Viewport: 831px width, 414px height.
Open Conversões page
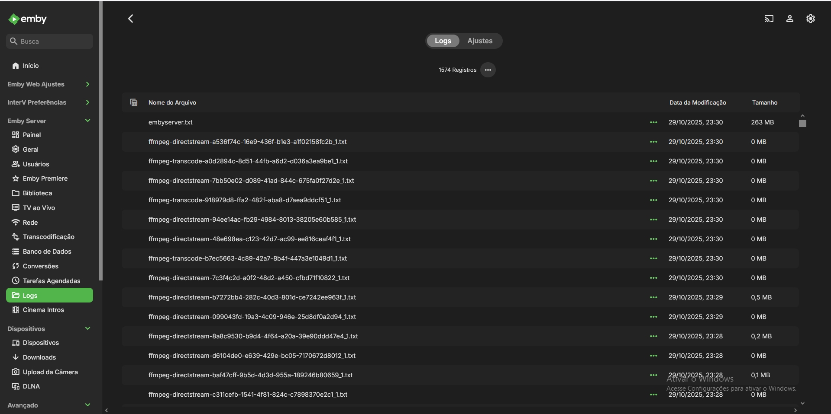[49, 266]
